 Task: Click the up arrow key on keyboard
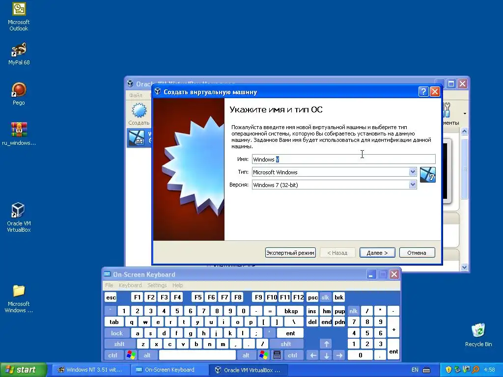[327, 344]
